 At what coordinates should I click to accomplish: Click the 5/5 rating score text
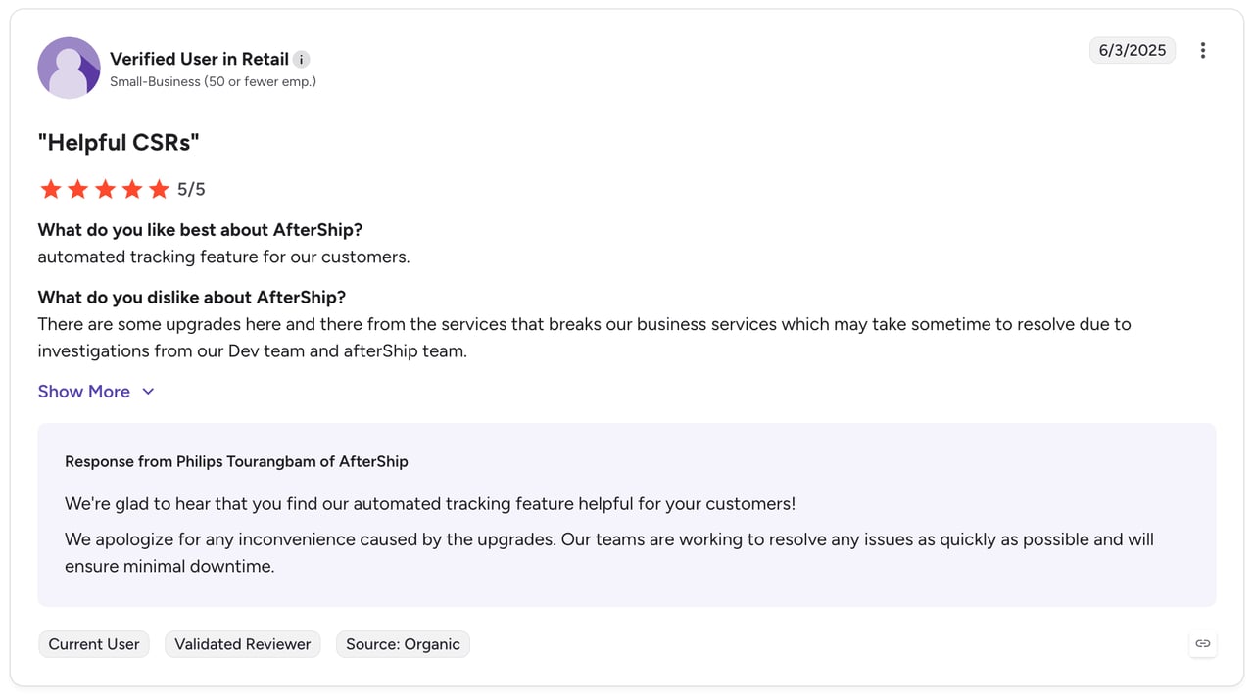(191, 190)
